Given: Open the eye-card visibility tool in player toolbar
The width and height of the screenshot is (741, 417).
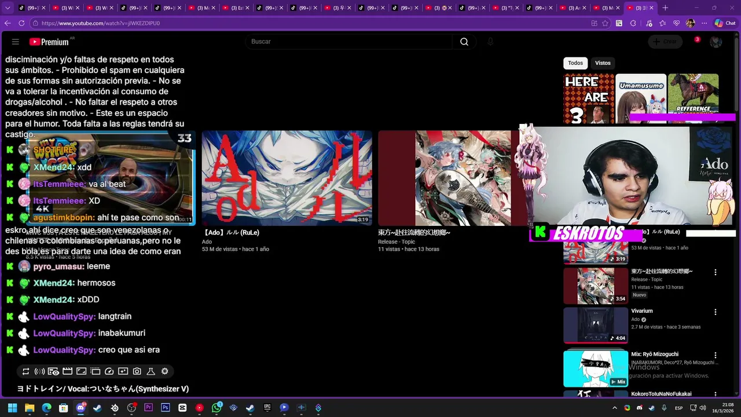Looking at the screenshot, I should click(53, 371).
